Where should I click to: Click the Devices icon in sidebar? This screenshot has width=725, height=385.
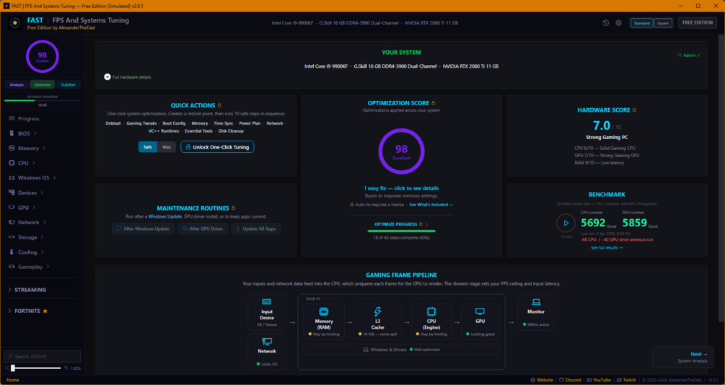pos(12,192)
